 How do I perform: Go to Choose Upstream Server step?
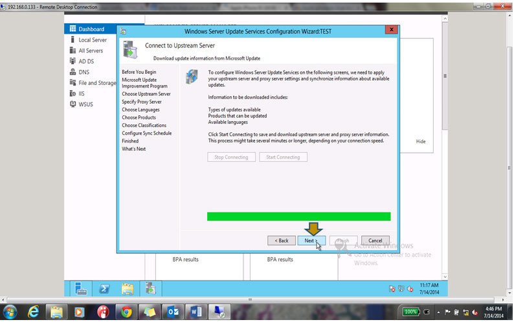click(146, 94)
